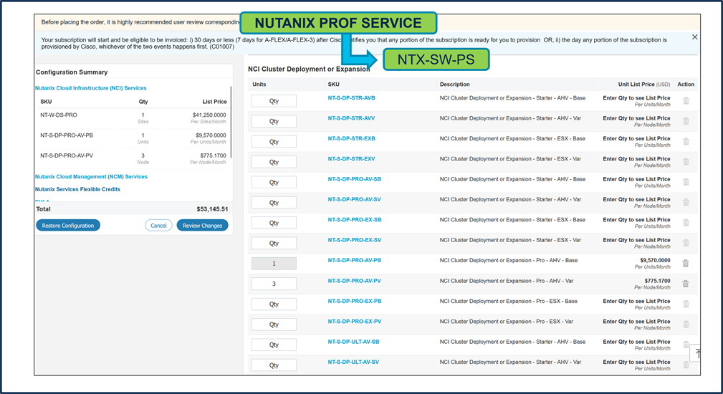Screen dimensions: 723x394
Task: Select NT-S-DP-PRO-AV-PB in Configuration Summary
Action: [x=67, y=135]
